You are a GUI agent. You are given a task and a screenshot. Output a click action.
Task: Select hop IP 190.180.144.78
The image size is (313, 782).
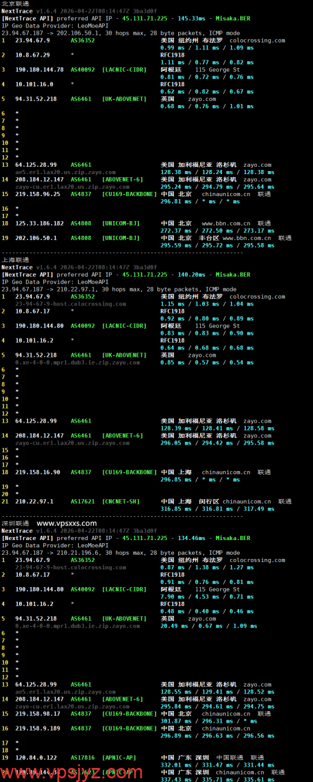40,70
